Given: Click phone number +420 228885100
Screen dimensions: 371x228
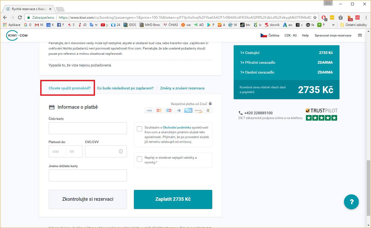Looking at the screenshot, I should click(x=258, y=113).
